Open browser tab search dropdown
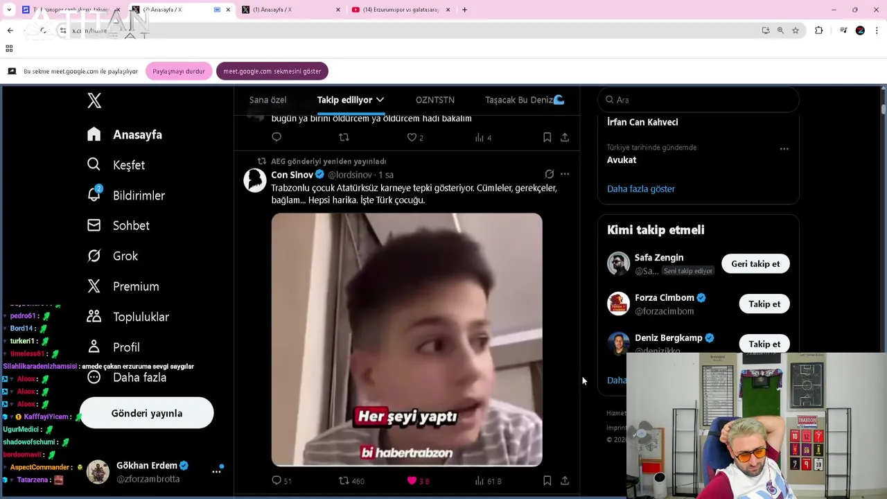 point(9,10)
